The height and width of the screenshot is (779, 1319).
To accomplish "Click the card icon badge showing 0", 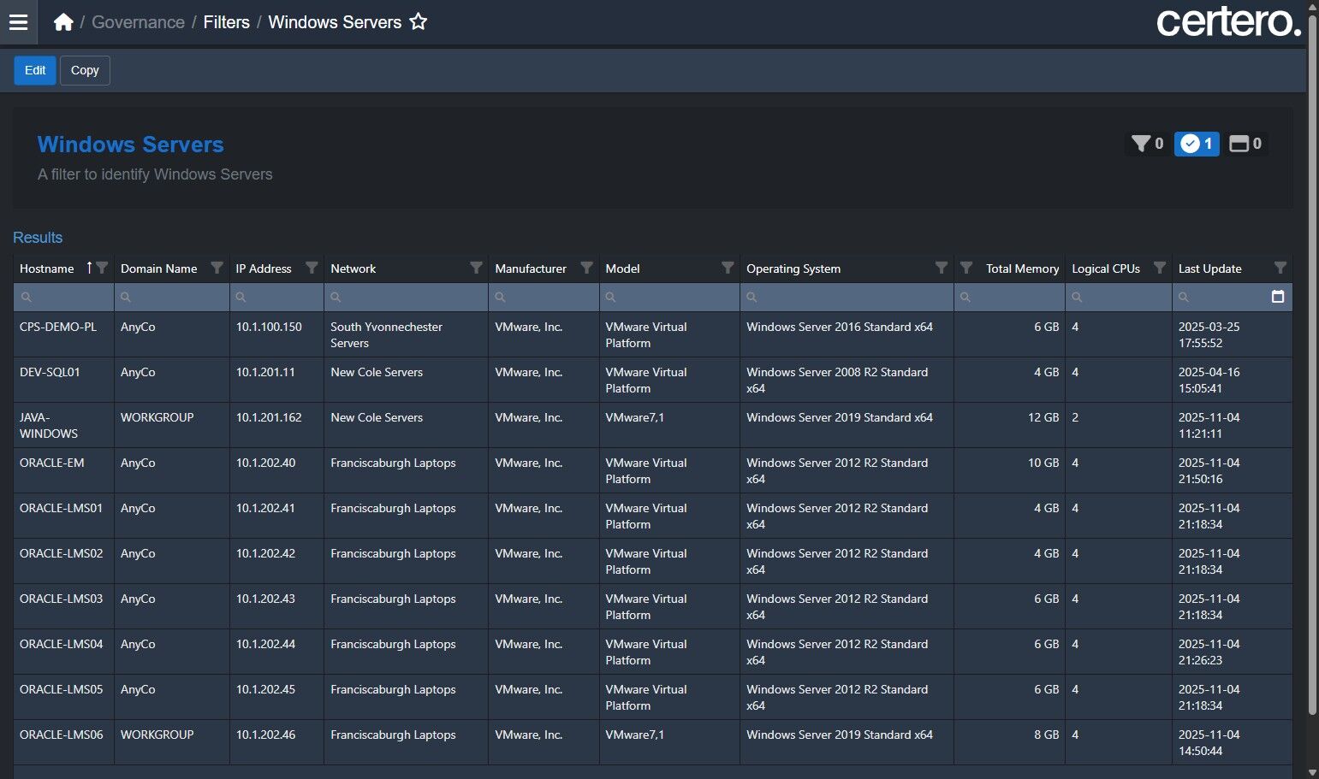I will click(x=1245, y=144).
